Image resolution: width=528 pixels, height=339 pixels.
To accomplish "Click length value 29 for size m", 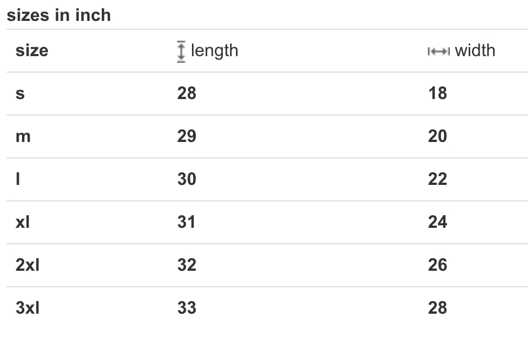I will pyautogui.click(x=186, y=136).
